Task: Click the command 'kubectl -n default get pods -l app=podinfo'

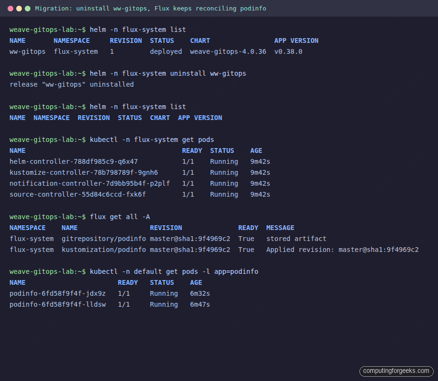Action: click(x=174, y=271)
